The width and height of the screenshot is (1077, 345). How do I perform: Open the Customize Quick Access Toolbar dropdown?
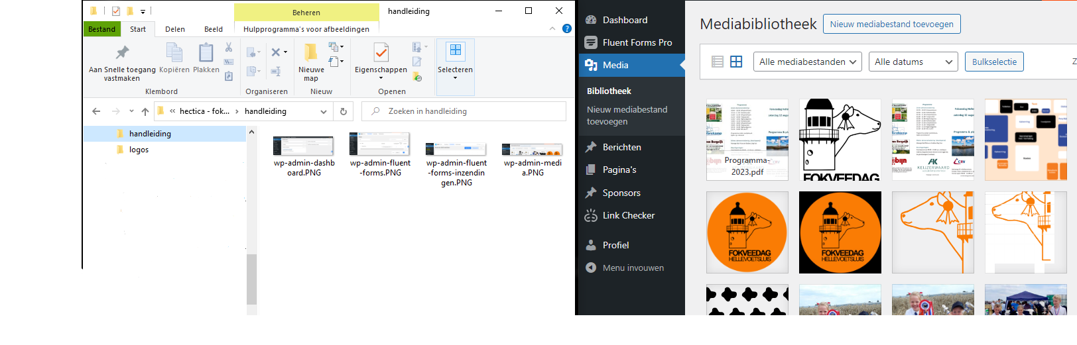(143, 11)
